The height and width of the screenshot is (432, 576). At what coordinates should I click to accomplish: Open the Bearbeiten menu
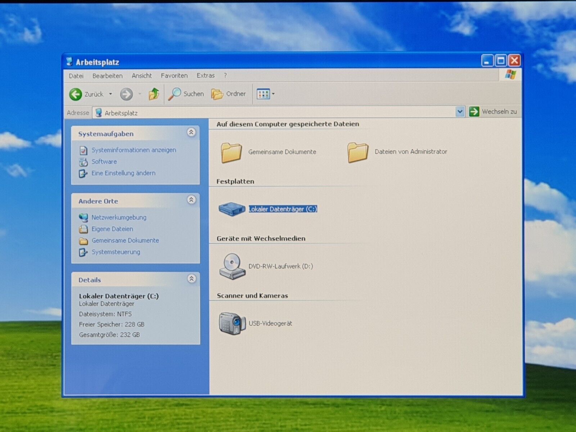pos(107,76)
